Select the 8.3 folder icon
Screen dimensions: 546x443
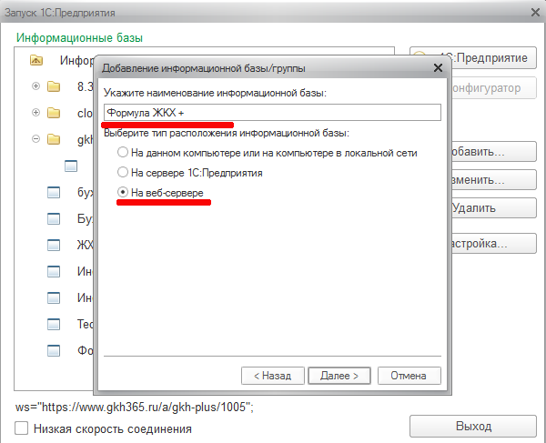(54, 86)
